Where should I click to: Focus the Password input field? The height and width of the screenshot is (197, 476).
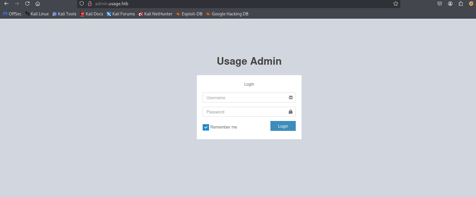[249, 112]
